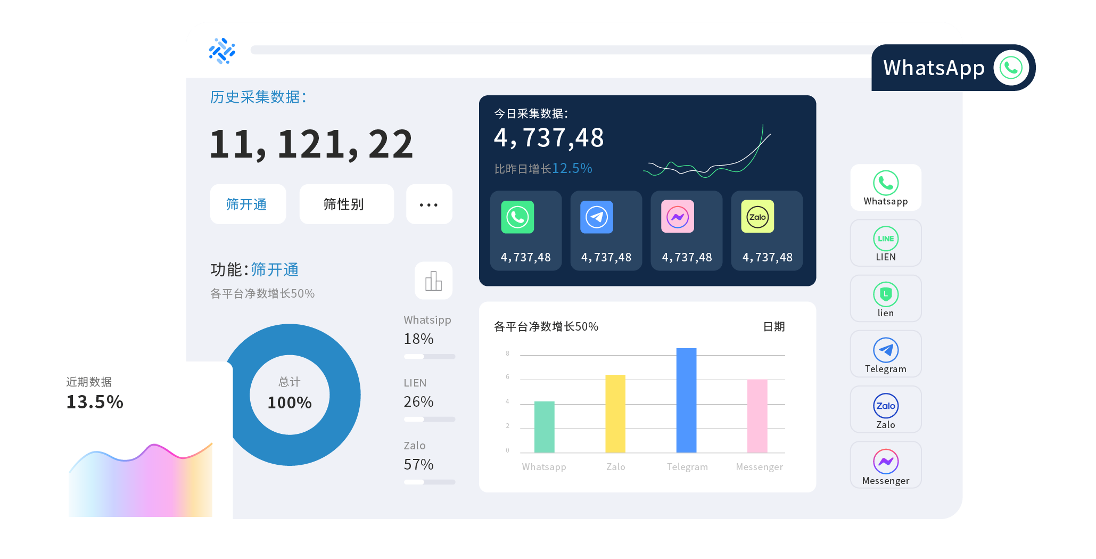This screenshot has height=559, width=1096.
Task: Click the green Whatsapp chart bar
Action: 544,427
